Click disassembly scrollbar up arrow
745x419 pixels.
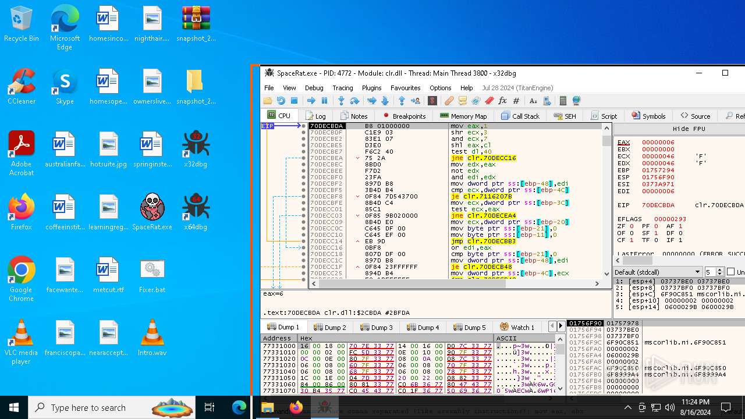click(606, 128)
